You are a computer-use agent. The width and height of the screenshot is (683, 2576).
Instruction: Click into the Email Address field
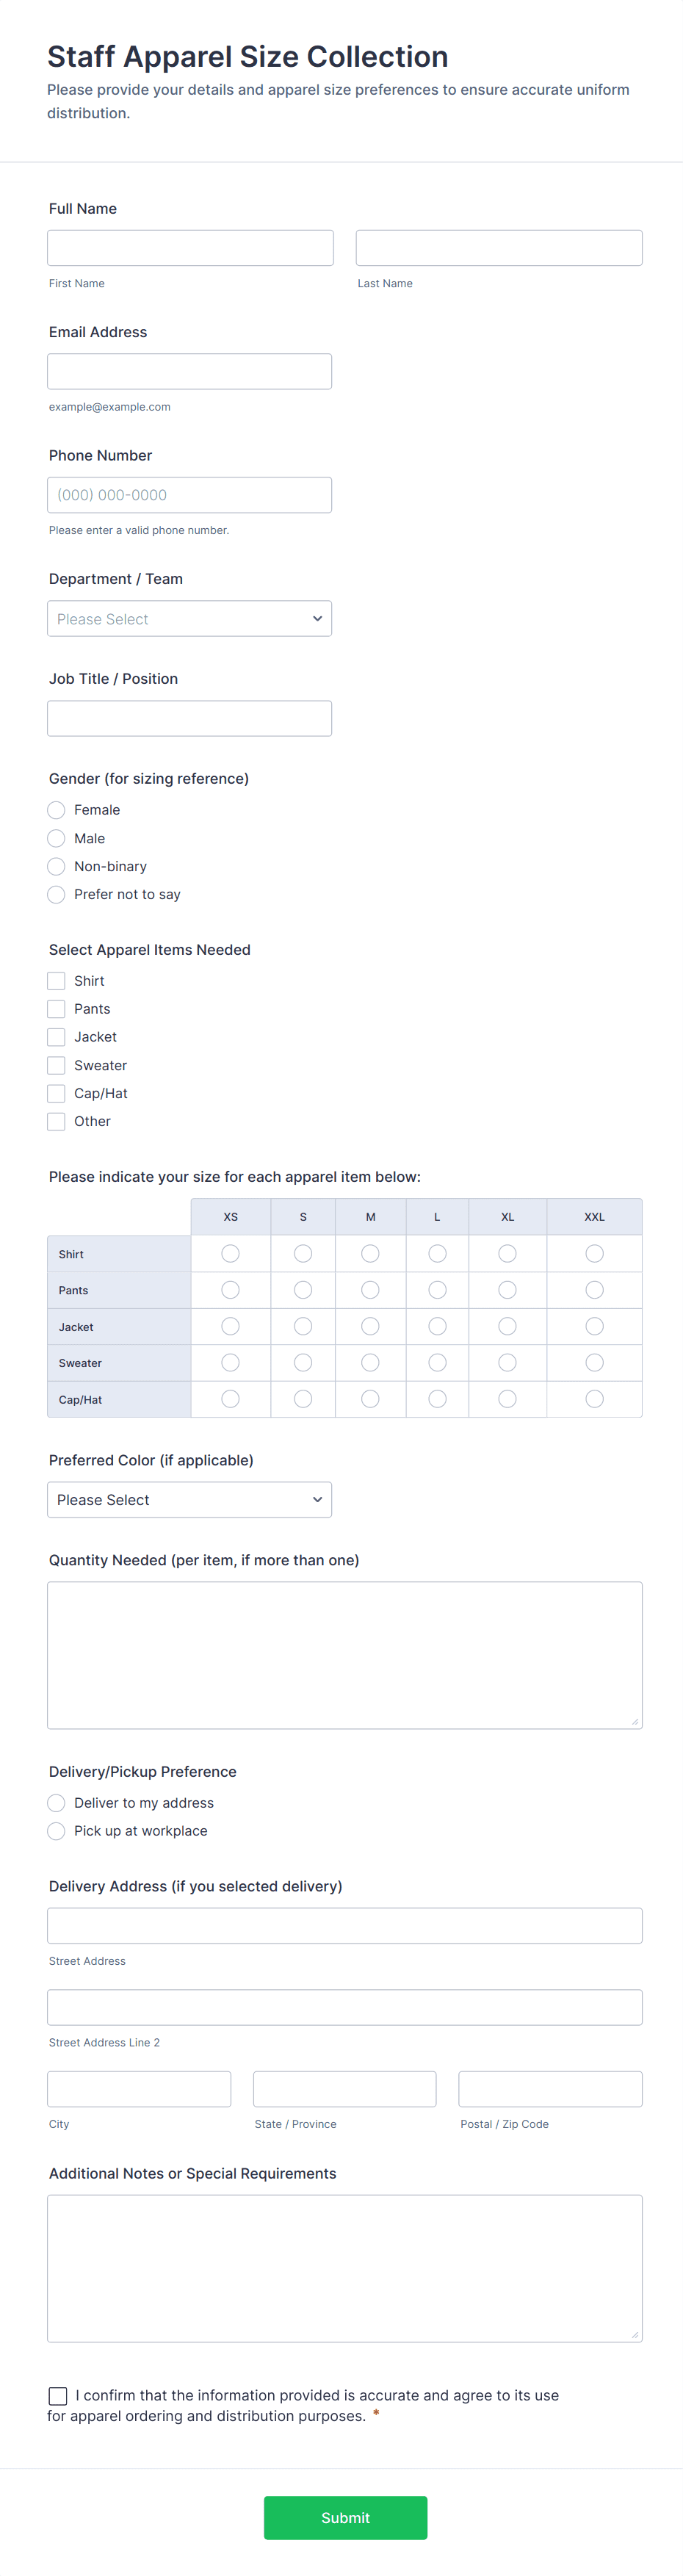189,371
